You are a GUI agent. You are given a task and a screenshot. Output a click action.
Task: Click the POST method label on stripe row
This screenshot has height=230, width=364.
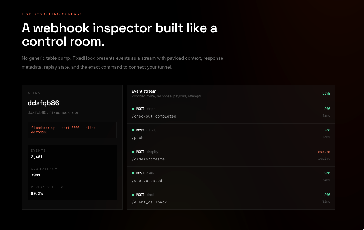point(140,109)
